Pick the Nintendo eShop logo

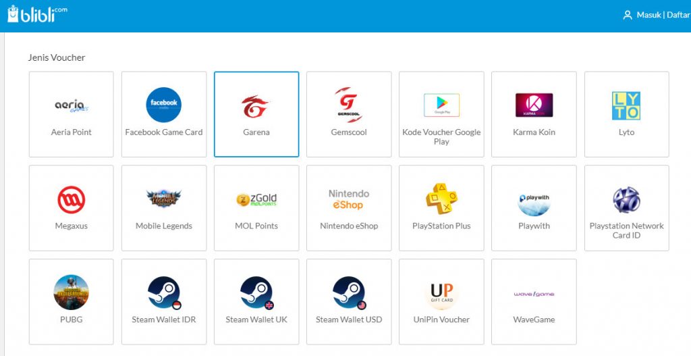point(349,199)
